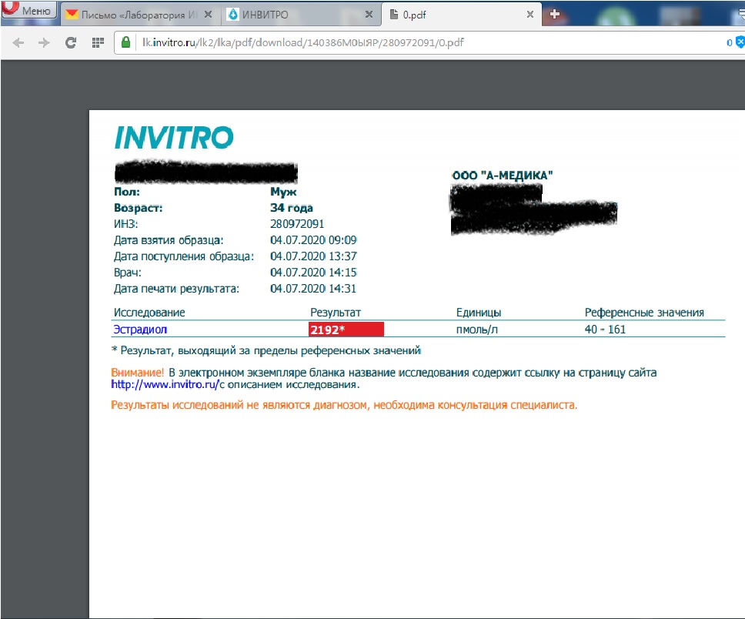Click the Результат column header
This screenshot has width=745, height=619.
coord(336,313)
